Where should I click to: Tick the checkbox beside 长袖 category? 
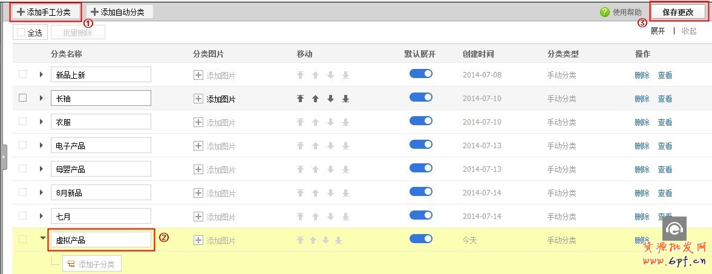23,98
